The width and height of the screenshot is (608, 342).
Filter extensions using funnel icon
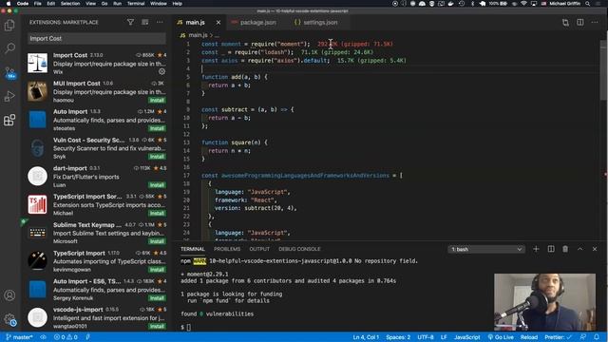(131, 22)
